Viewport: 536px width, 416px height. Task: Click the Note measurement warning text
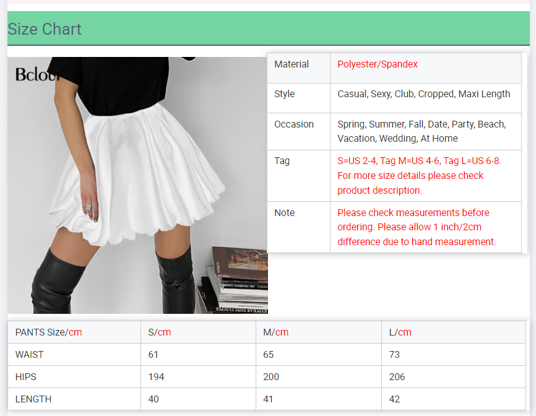coord(417,227)
